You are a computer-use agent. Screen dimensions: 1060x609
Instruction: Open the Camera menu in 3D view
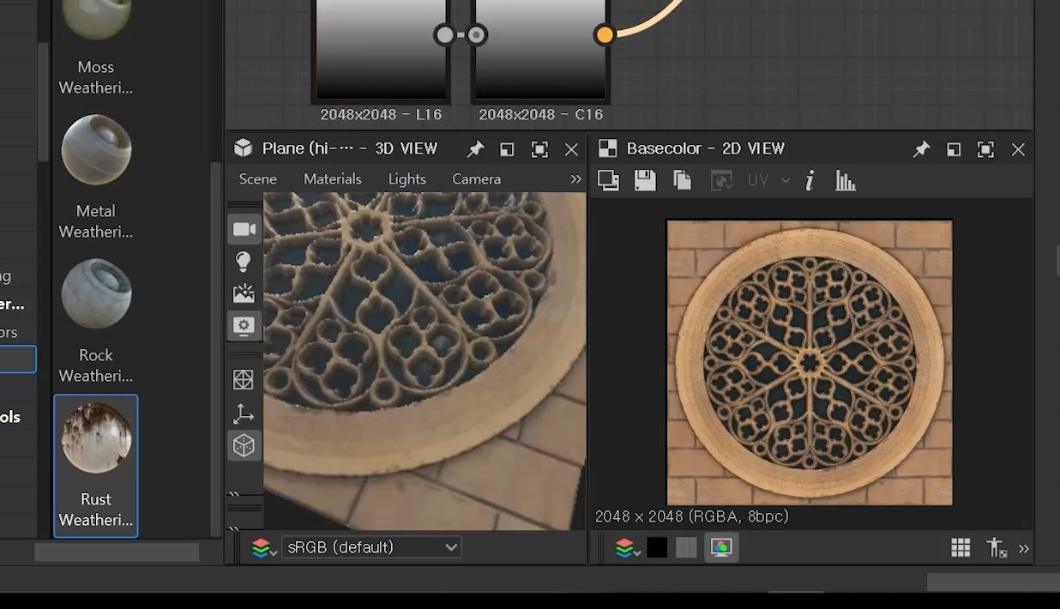point(476,179)
